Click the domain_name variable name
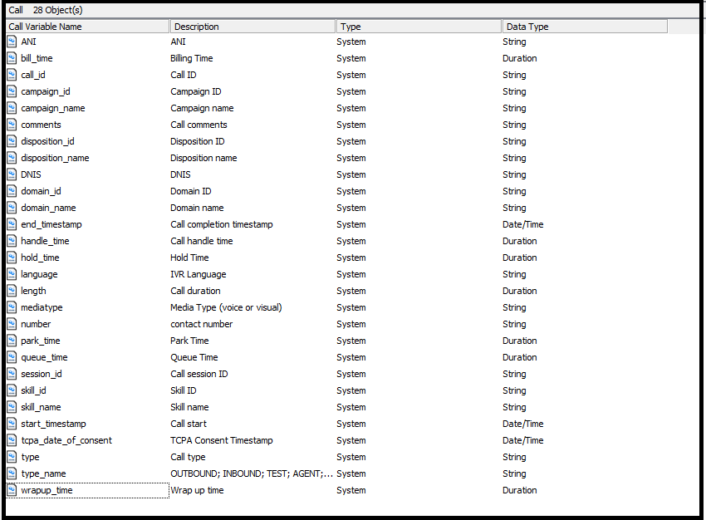Viewport: 706px width, 520px height. tap(48, 208)
